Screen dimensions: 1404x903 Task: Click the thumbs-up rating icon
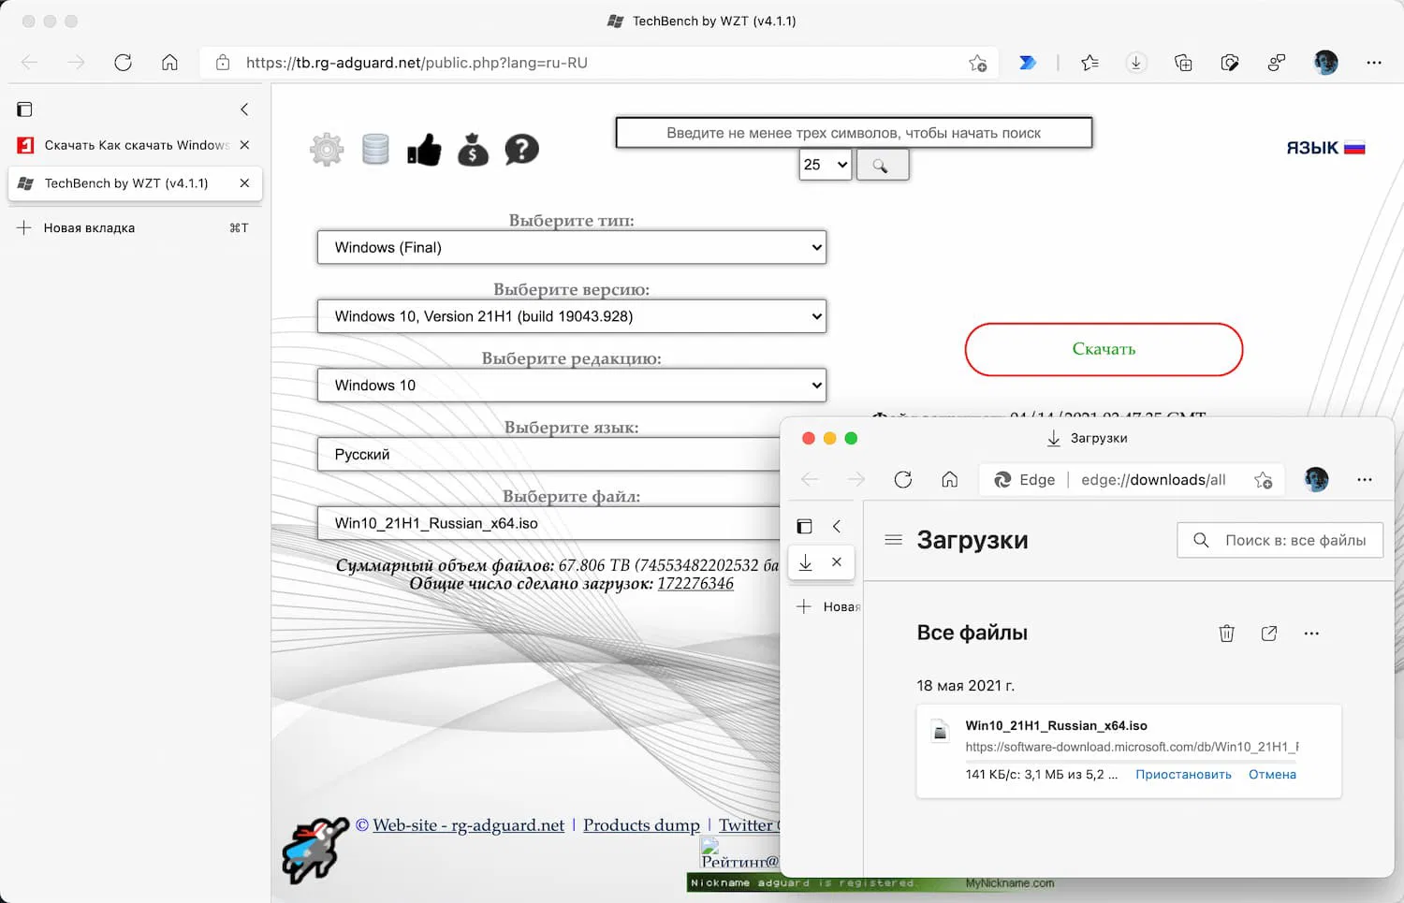coord(424,149)
